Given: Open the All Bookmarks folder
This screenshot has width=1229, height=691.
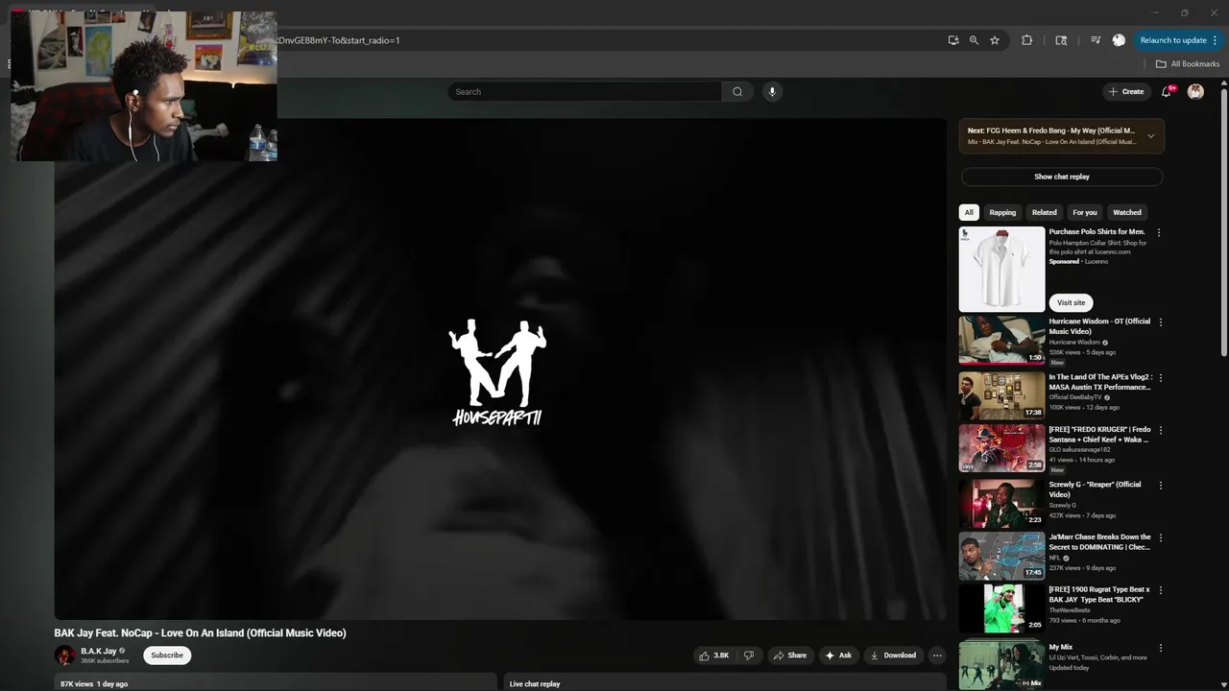Looking at the screenshot, I should pos(1188,64).
